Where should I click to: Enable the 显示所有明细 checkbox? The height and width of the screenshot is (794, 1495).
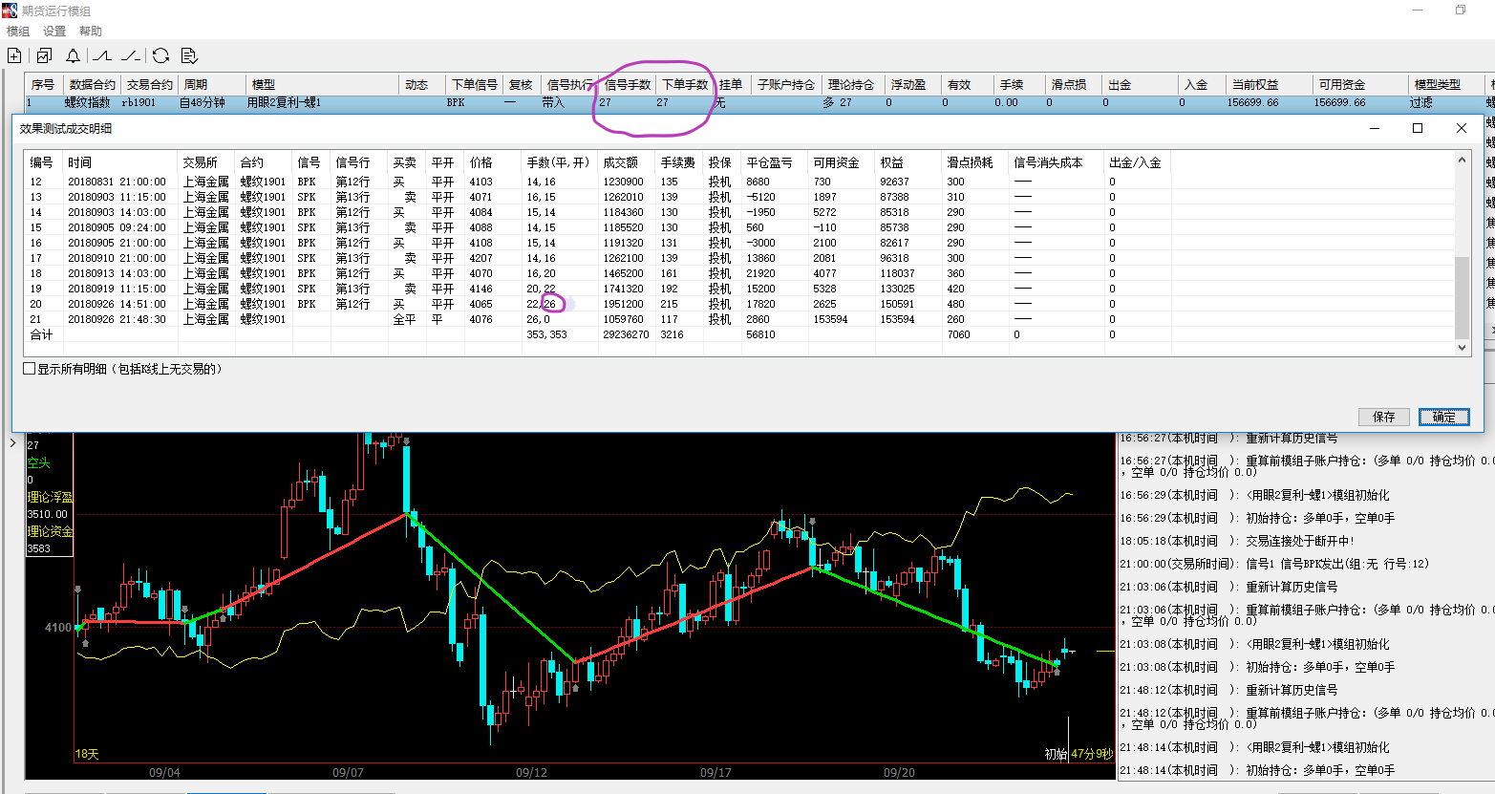click(x=30, y=369)
